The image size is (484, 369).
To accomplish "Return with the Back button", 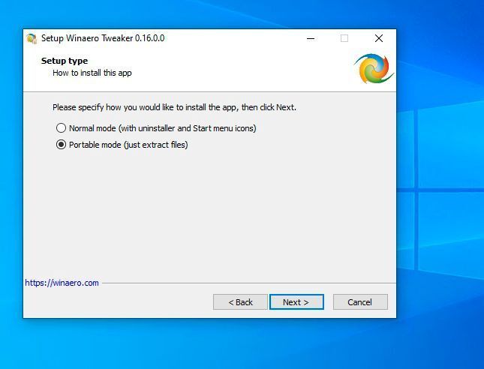I will pos(240,302).
